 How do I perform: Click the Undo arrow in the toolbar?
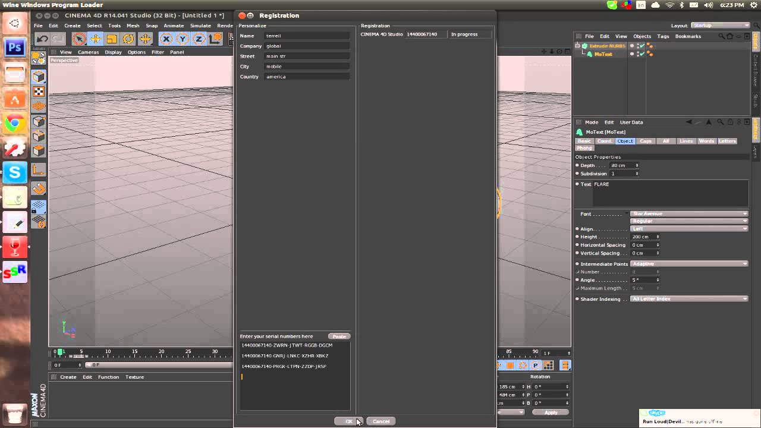(x=42, y=39)
